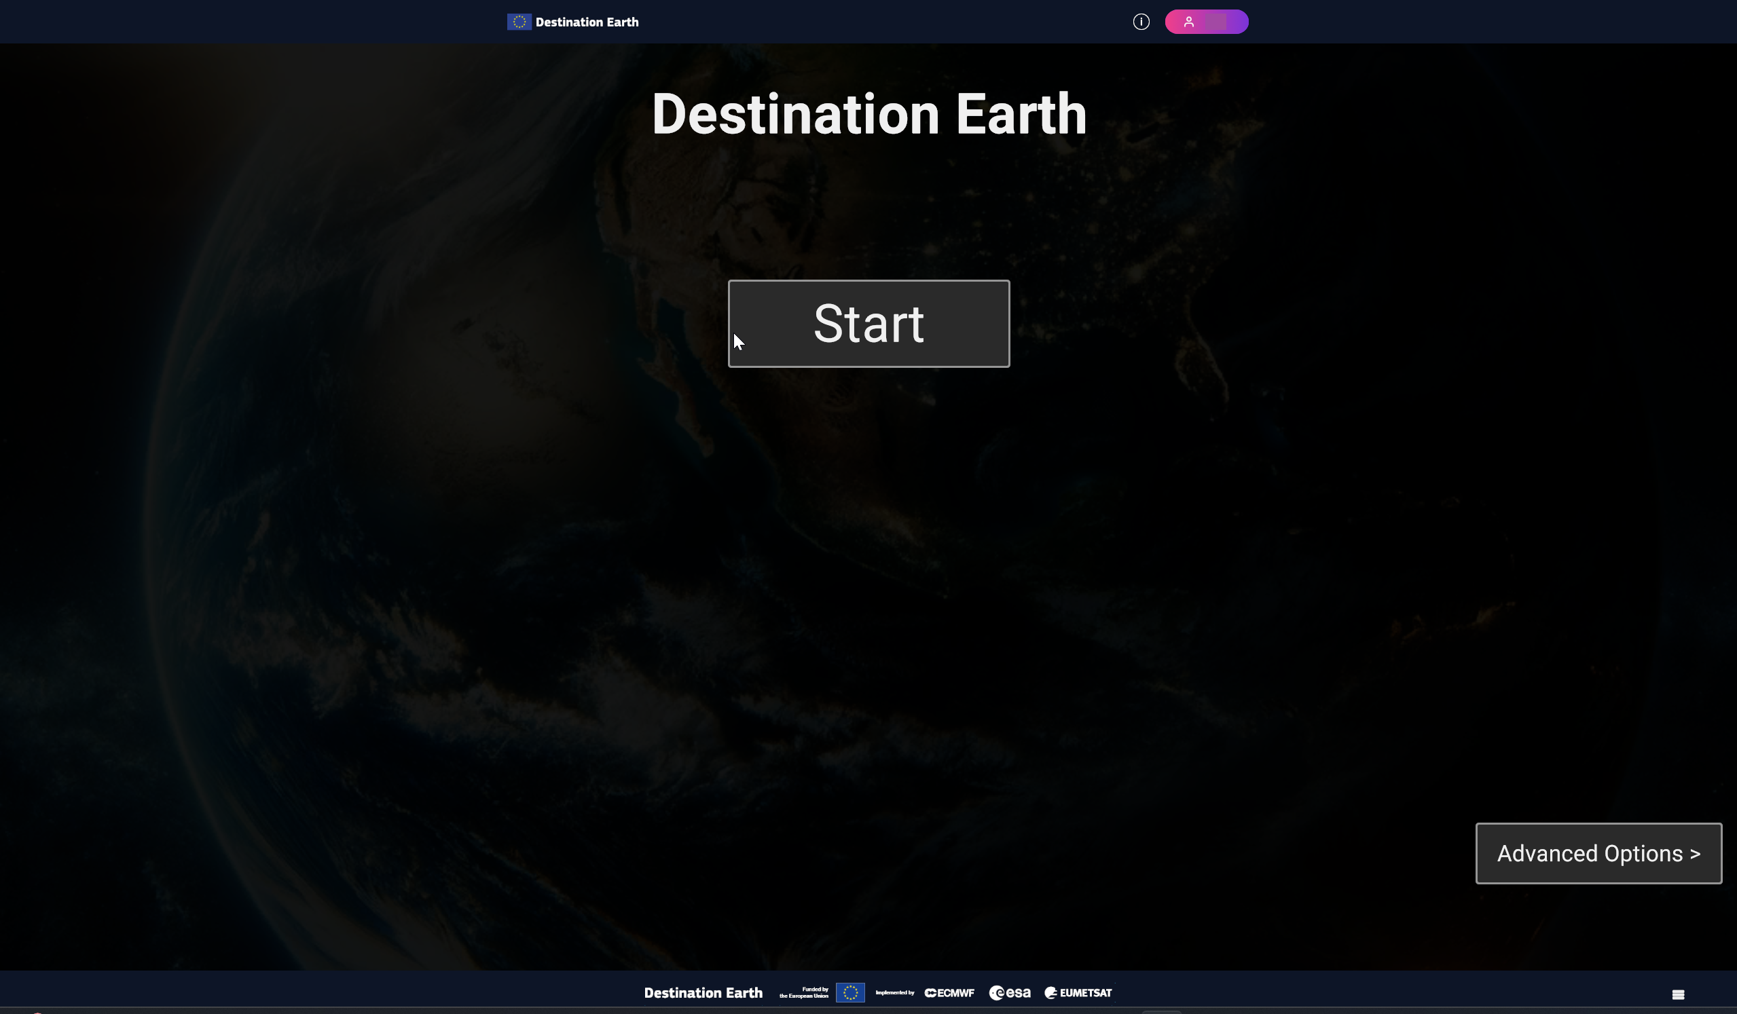
Task: Click the large 'Destination Earth' page title
Action: [x=868, y=114]
